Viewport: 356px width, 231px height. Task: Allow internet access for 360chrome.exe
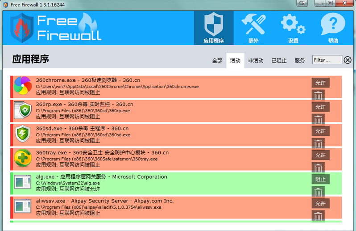[x=320, y=83]
